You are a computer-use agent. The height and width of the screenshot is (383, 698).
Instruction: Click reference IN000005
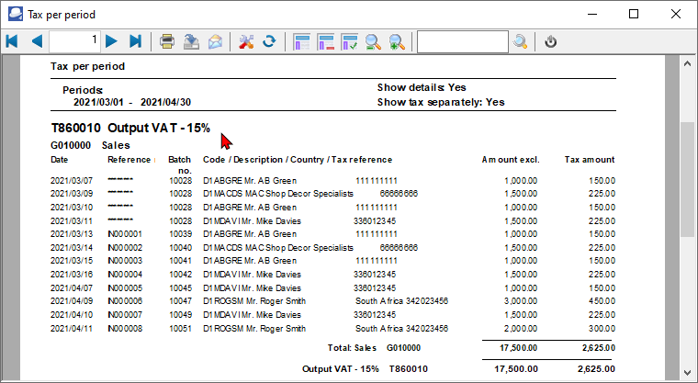[x=125, y=288]
